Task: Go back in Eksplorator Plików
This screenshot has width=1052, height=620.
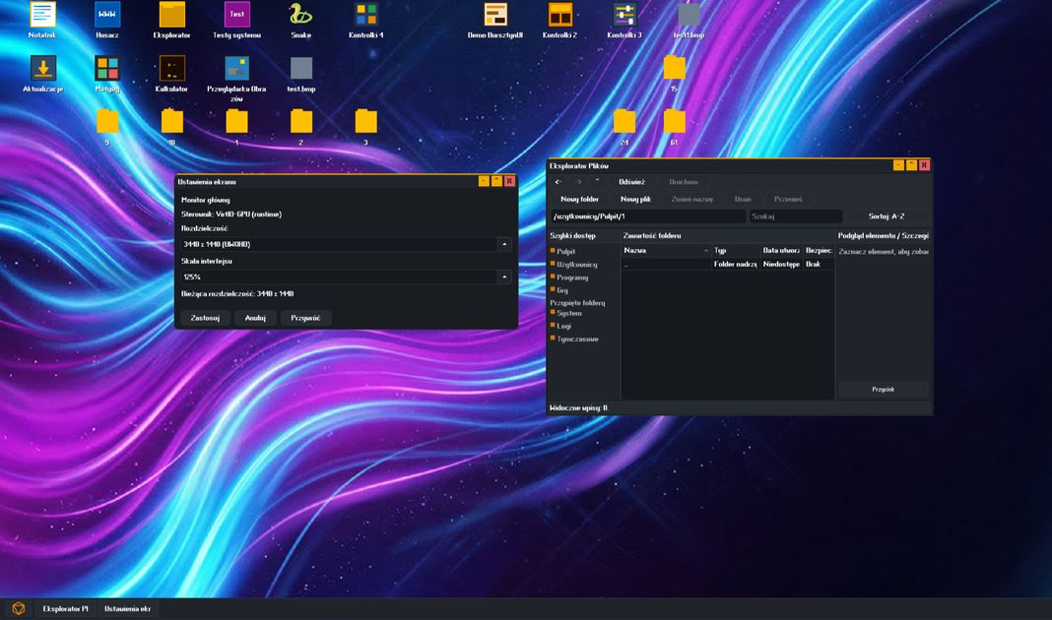Action: point(559,182)
